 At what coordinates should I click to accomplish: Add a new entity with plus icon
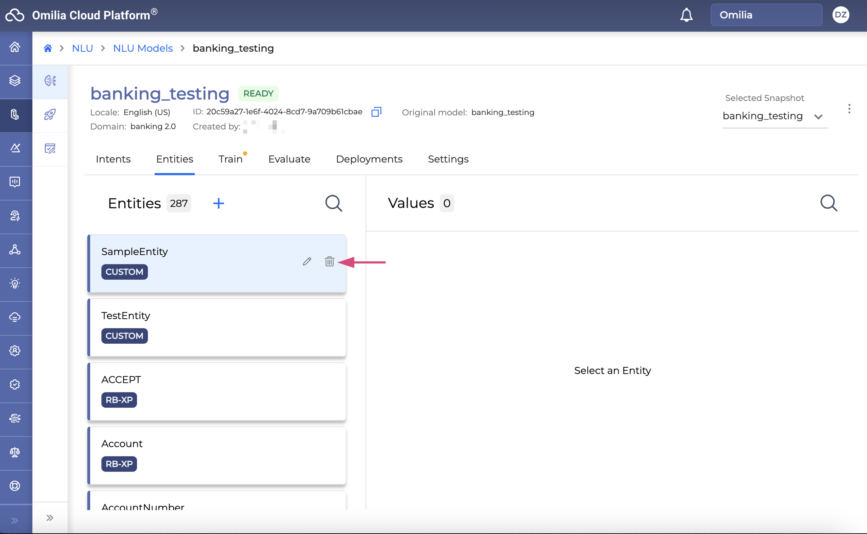click(218, 203)
